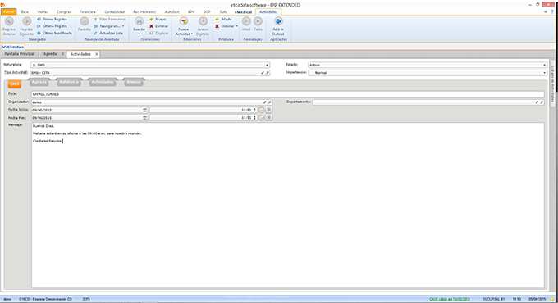558x303 pixels.
Task: Open the Nueva Actividad menu
Action: [184, 26]
